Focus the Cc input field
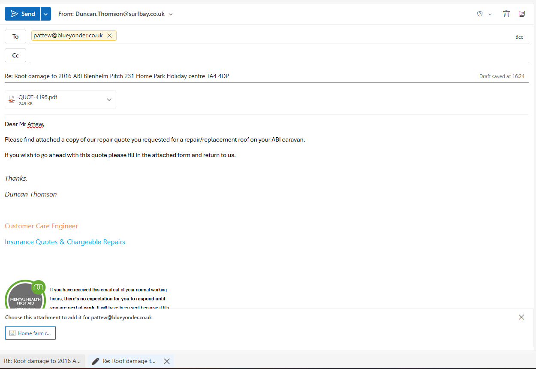The width and height of the screenshot is (536, 369). pos(279,55)
